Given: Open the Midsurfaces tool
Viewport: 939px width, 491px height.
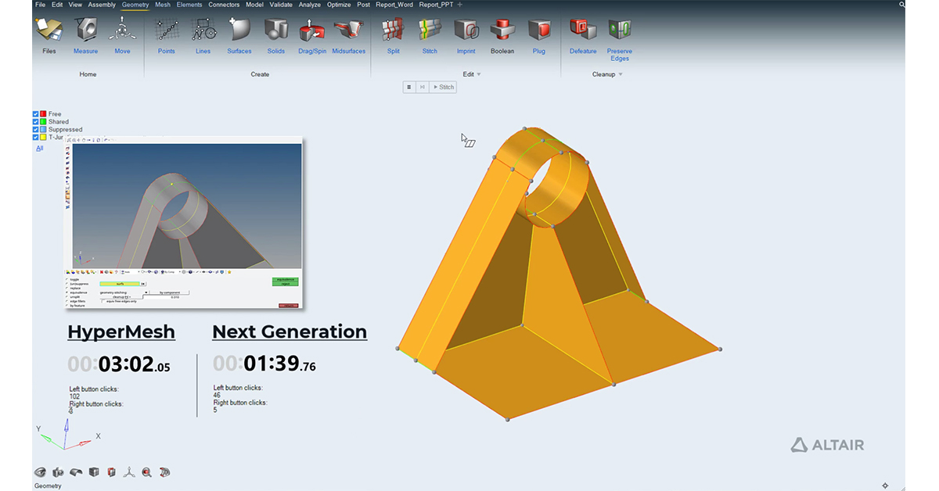Looking at the screenshot, I should tap(349, 36).
